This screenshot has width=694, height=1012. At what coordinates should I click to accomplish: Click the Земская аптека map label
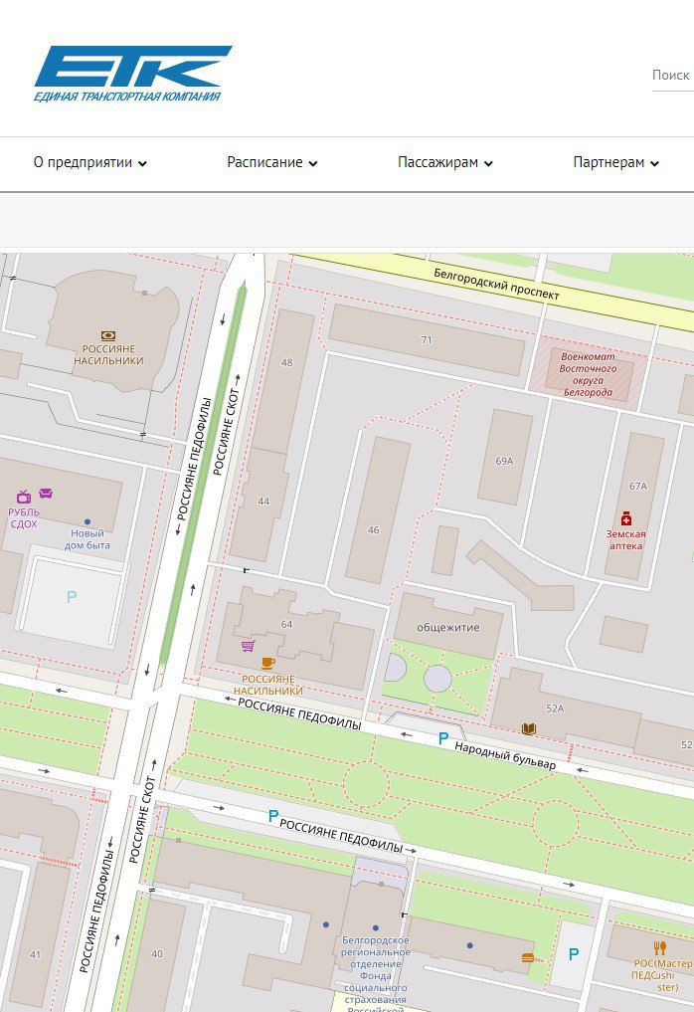point(625,539)
